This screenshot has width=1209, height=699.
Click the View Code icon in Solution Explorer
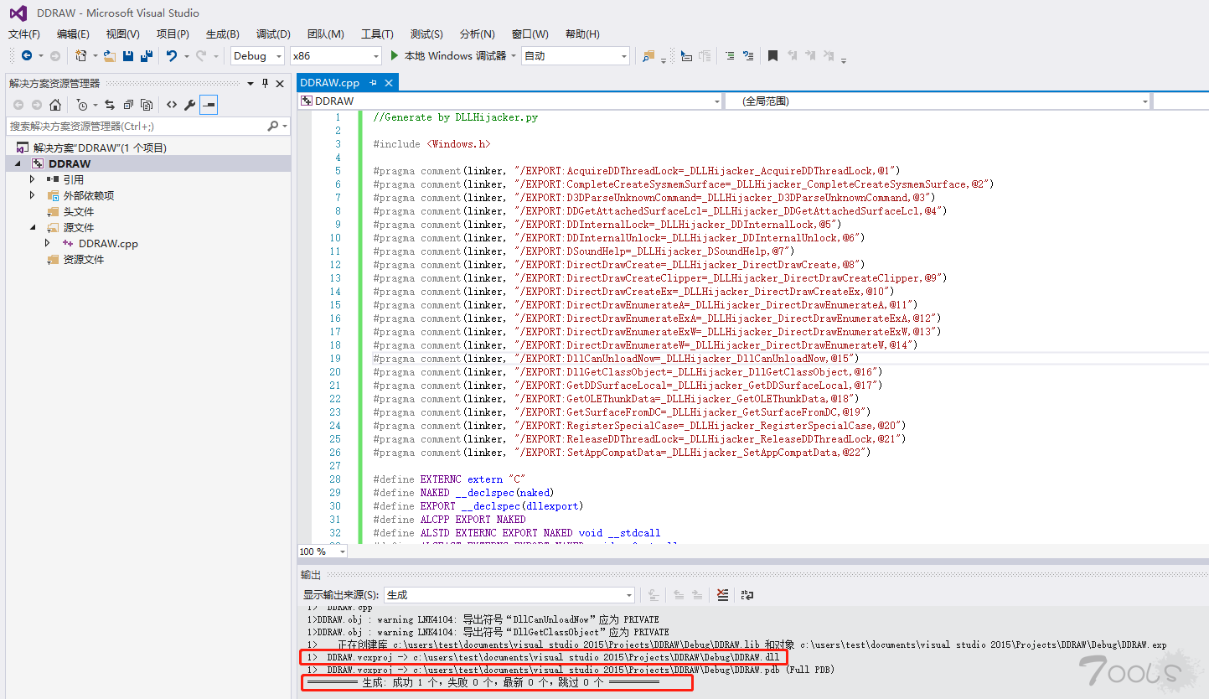(x=171, y=105)
